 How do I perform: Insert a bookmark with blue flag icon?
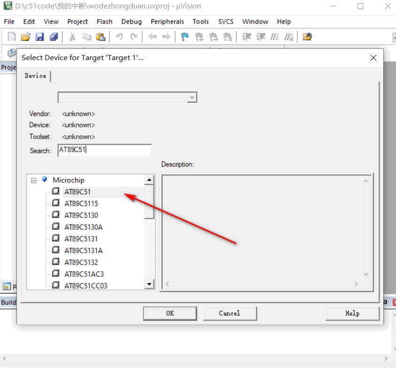point(185,37)
